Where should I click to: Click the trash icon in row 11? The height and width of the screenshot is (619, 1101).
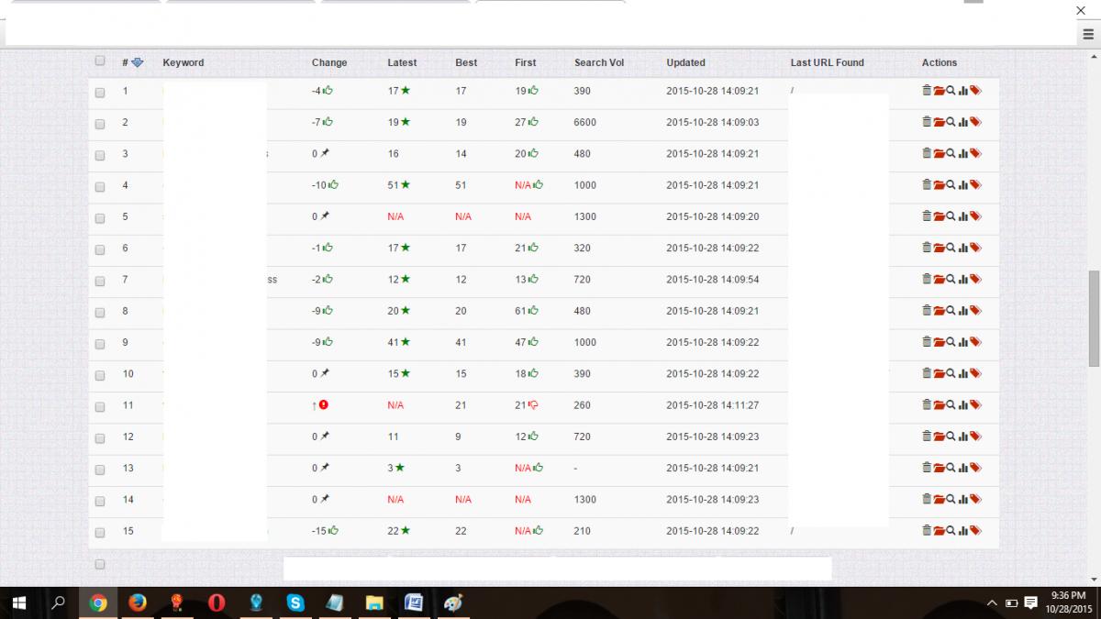point(927,404)
